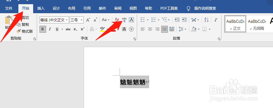Click the enclosed character (字) icon

pos(131,29)
